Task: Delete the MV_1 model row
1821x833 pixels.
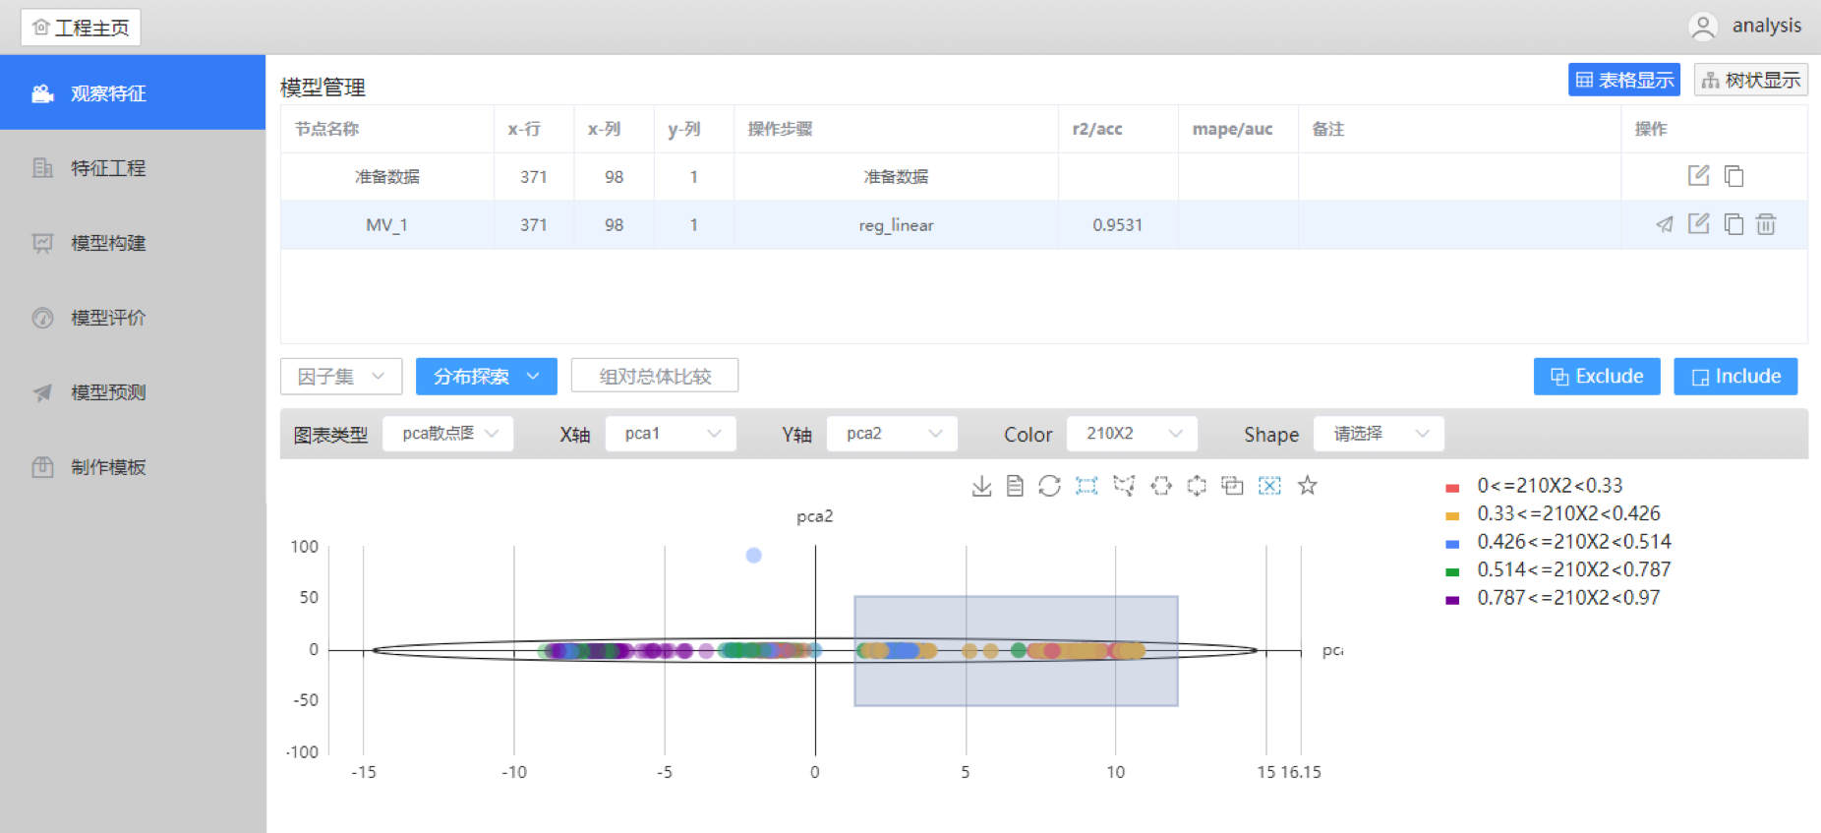Action: (x=1766, y=225)
